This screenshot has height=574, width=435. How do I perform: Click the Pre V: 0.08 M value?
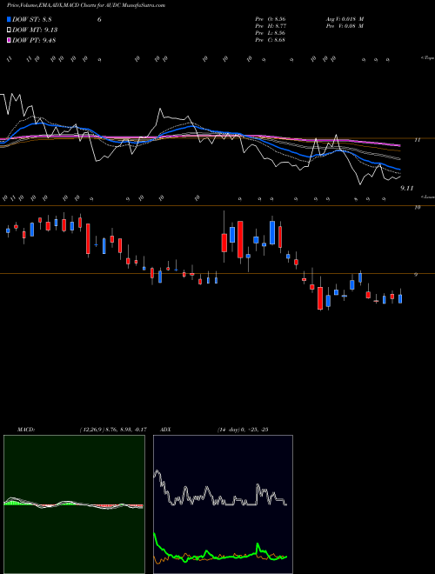[344, 26]
